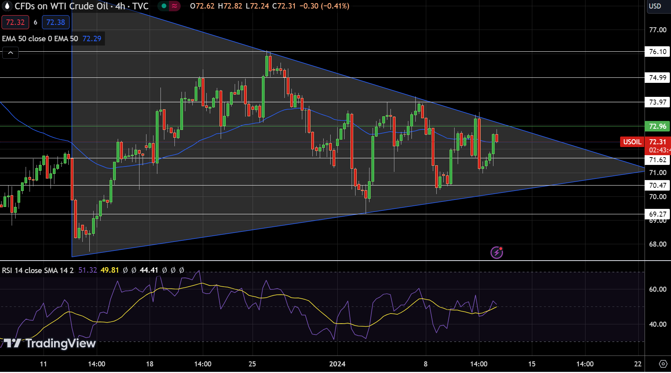Collapse the indicator legend with chevron button
Screen dimensions: 671x373
point(10,53)
